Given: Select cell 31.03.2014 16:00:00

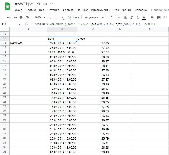Looking at the screenshot, I should [62, 52].
